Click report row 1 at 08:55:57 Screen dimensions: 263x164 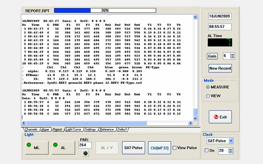pyautogui.click(x=101, y=102)
